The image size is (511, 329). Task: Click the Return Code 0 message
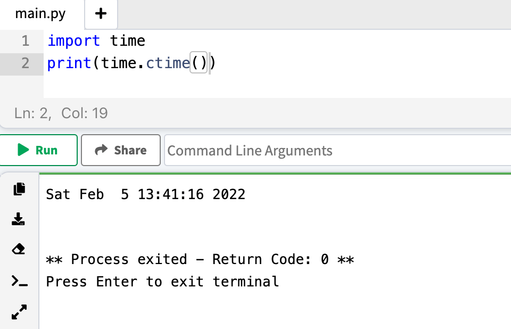200,259
